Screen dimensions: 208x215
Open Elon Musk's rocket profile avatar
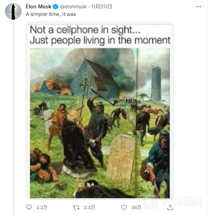pos(13,11)
